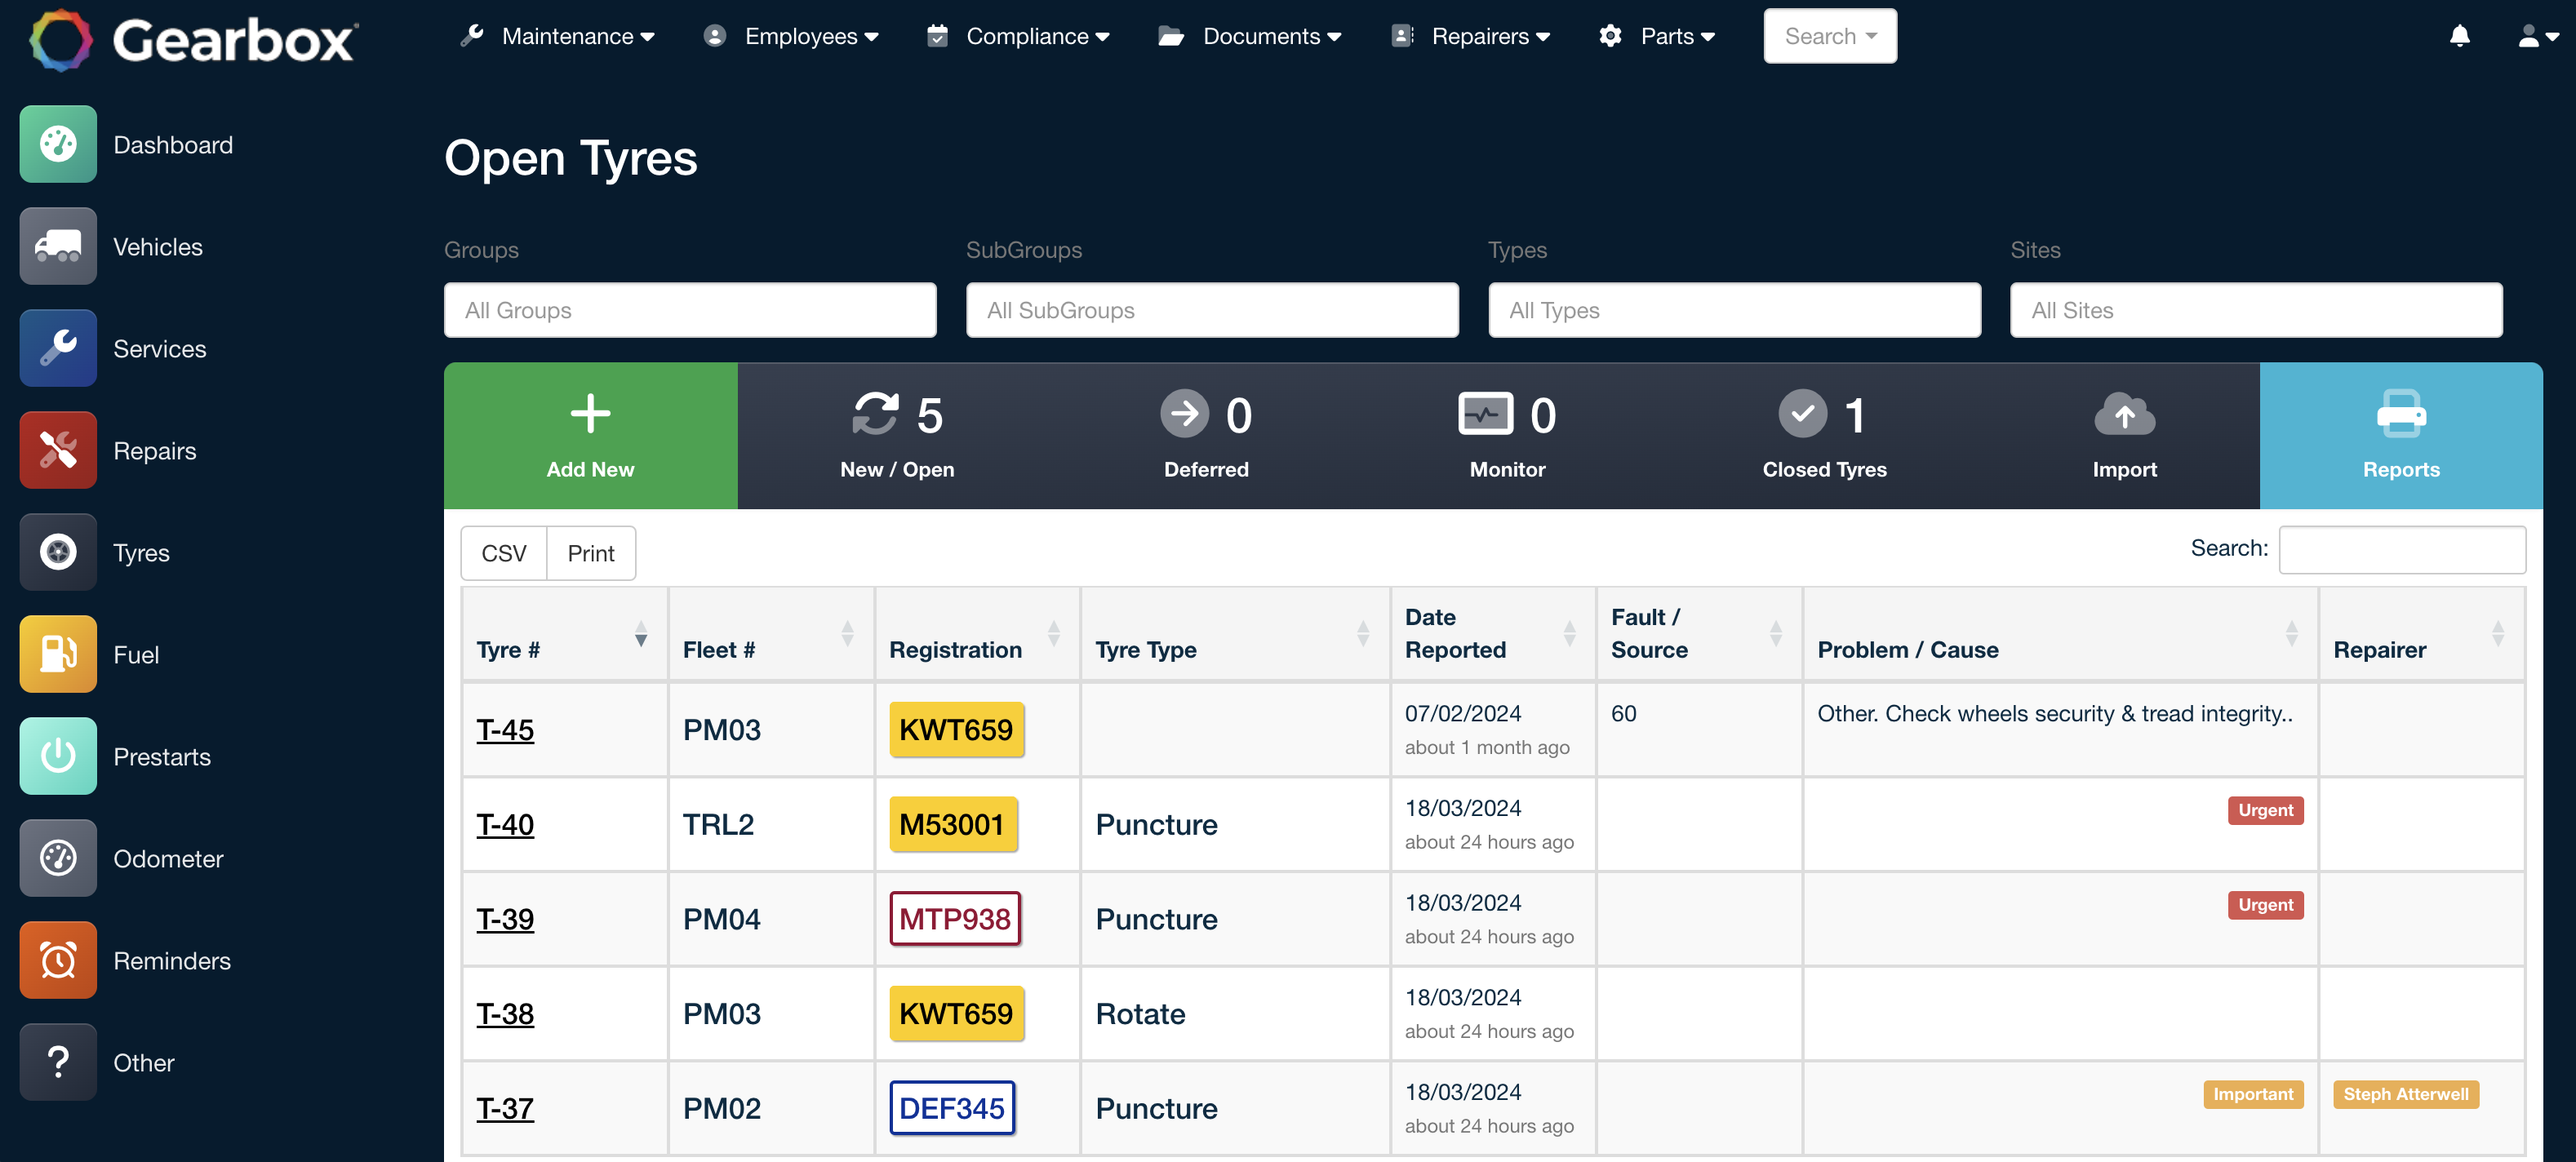Screen dimensions: 2576x1162
Task: Open the All Groups filter dropdown
Action: (x=690, y=310)
